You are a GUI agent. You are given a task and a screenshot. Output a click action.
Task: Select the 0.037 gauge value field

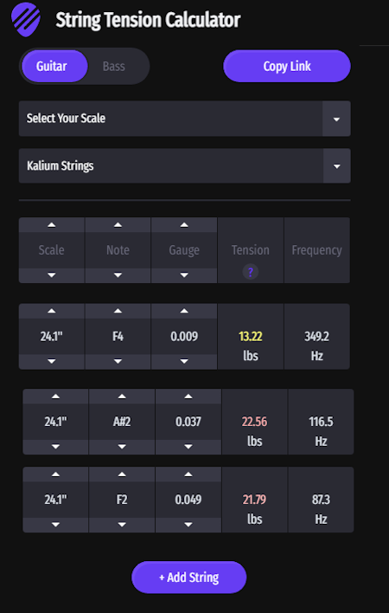click(188, 422)
